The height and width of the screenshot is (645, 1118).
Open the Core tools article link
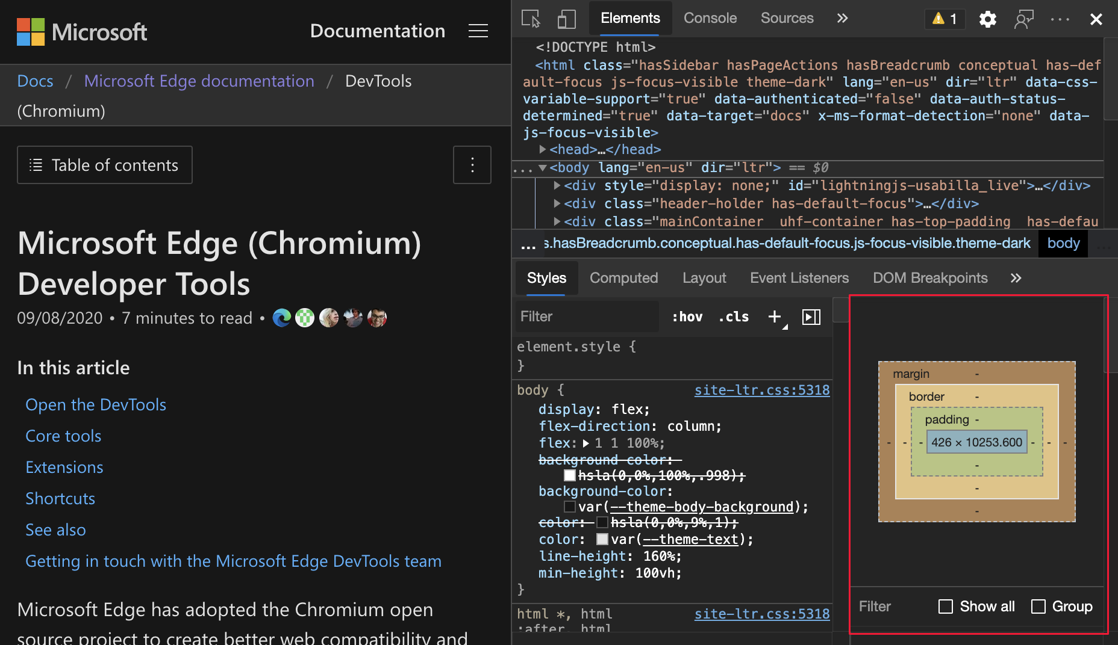(x=63, y=436)
